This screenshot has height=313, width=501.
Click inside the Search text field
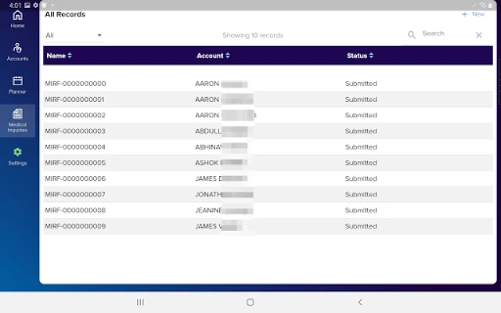[x=447, y=34]
